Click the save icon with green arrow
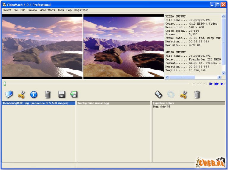Viewport: 228px width, 170px height. pos(74,94)
